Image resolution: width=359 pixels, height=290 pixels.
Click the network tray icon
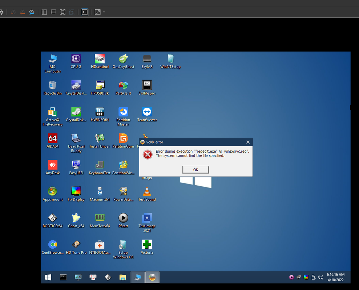[x=299, y=277]
